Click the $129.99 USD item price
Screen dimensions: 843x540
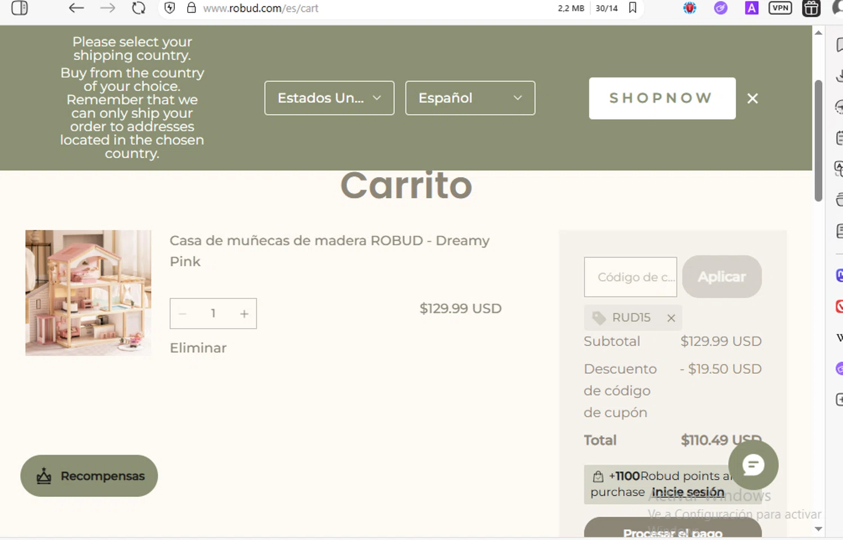pyautogui.click(x=460, y=308)
